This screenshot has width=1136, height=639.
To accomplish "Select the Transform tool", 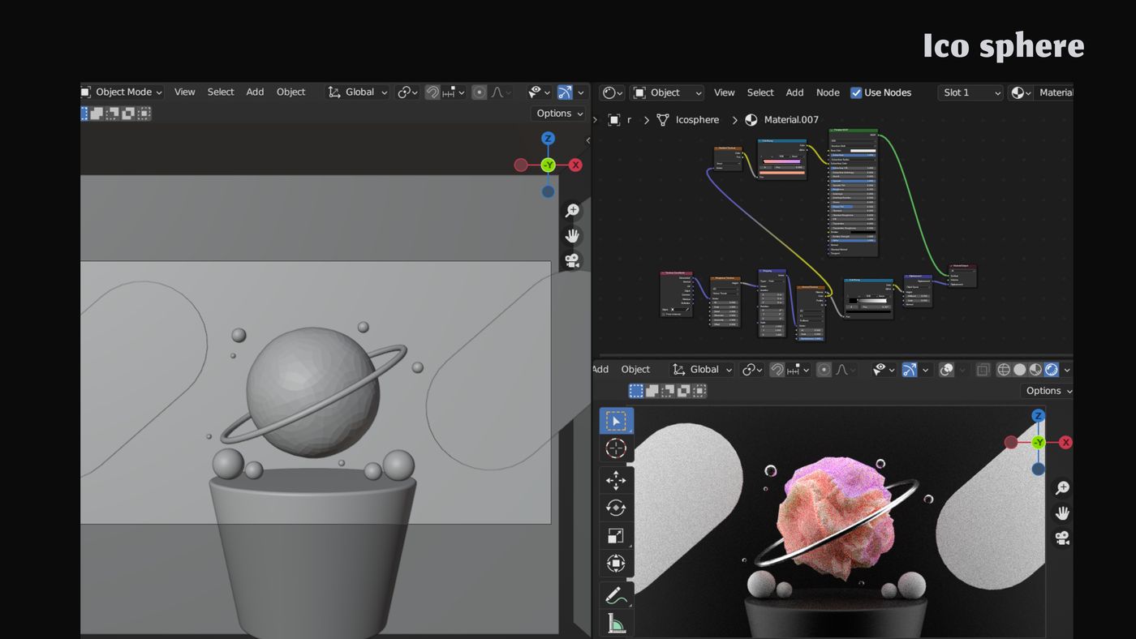I will tap(616, 563).
